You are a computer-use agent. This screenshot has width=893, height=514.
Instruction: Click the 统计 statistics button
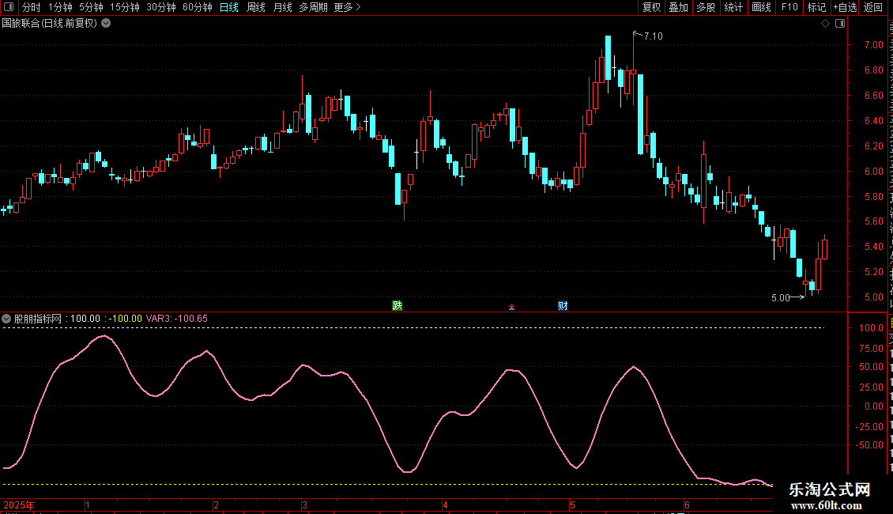coord(733,7)
